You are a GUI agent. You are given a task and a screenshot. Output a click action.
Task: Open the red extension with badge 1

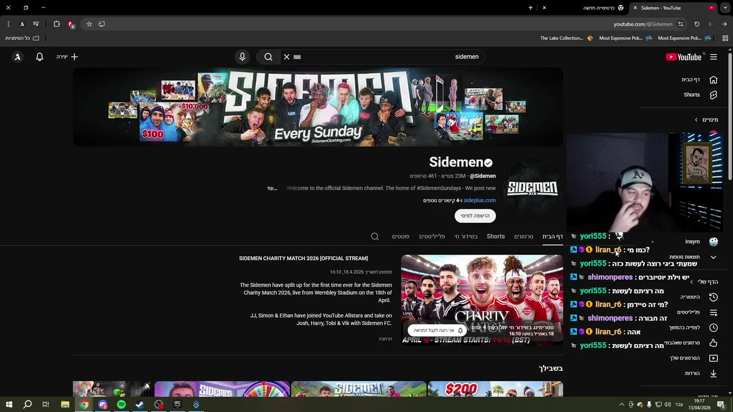[70, 24]
